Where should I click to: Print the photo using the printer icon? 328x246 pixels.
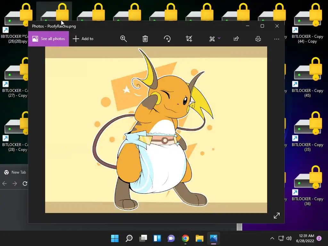pyautogui.click(x=258, y=39)
